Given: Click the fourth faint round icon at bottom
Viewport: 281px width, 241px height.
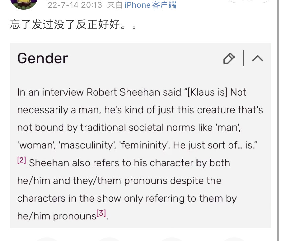Looking at the screenshot, I should [x=234, y=239].
